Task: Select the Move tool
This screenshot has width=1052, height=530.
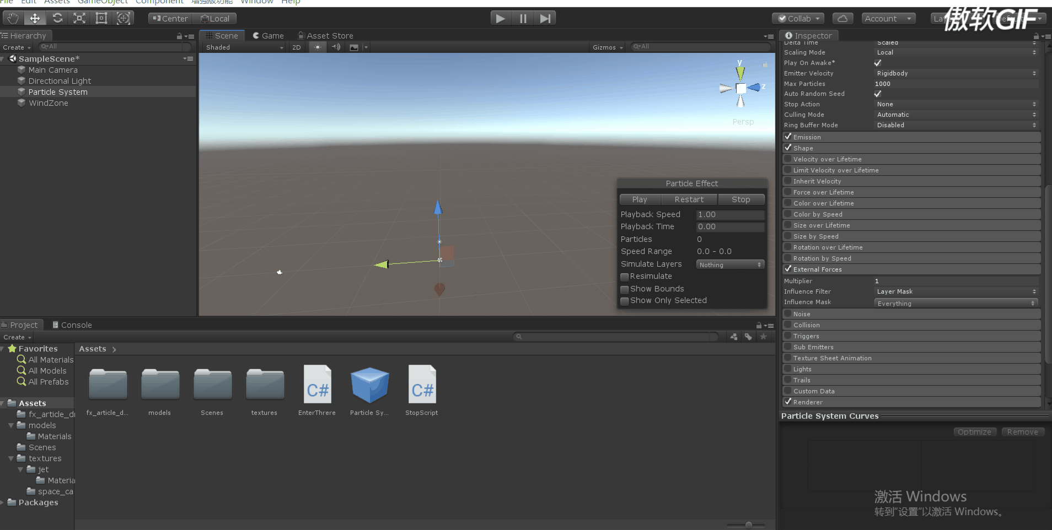Action: point(35,19)
